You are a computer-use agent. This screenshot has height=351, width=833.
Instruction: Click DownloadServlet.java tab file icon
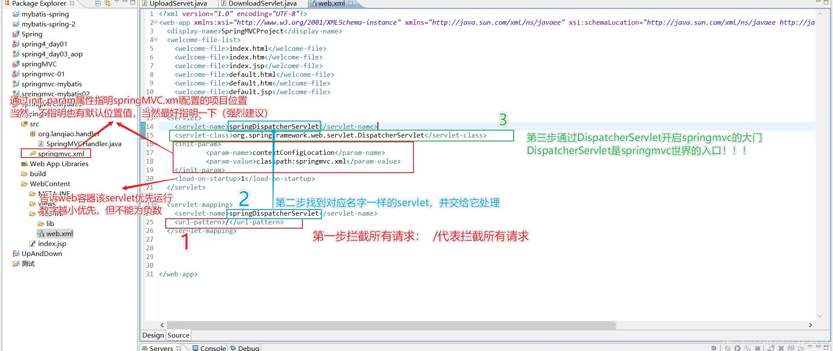tap(224, 3)
